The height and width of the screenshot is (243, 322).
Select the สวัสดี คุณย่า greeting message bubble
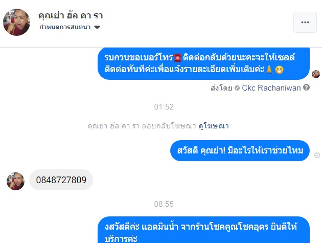(240, 150)
